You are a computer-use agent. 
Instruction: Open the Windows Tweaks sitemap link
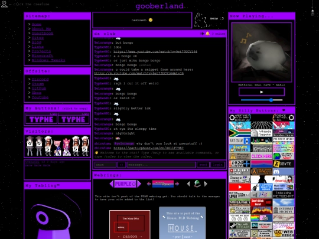pos(48,60)
